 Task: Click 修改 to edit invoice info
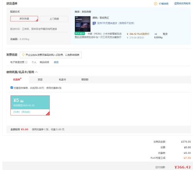[x=56, y=62]
